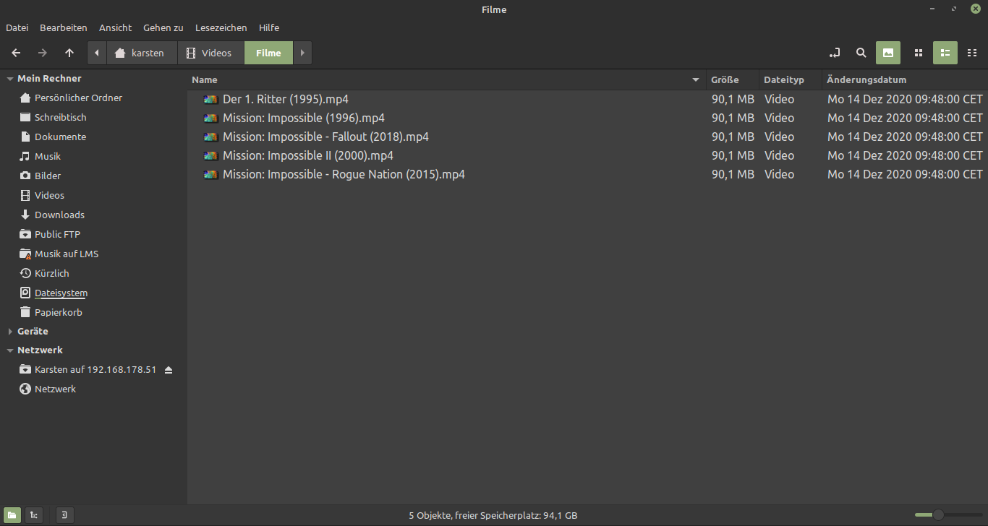Click the Filme breadcrumb

pos(268,53)
